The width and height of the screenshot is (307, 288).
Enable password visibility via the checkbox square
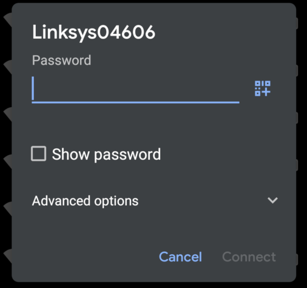(38, 154)
